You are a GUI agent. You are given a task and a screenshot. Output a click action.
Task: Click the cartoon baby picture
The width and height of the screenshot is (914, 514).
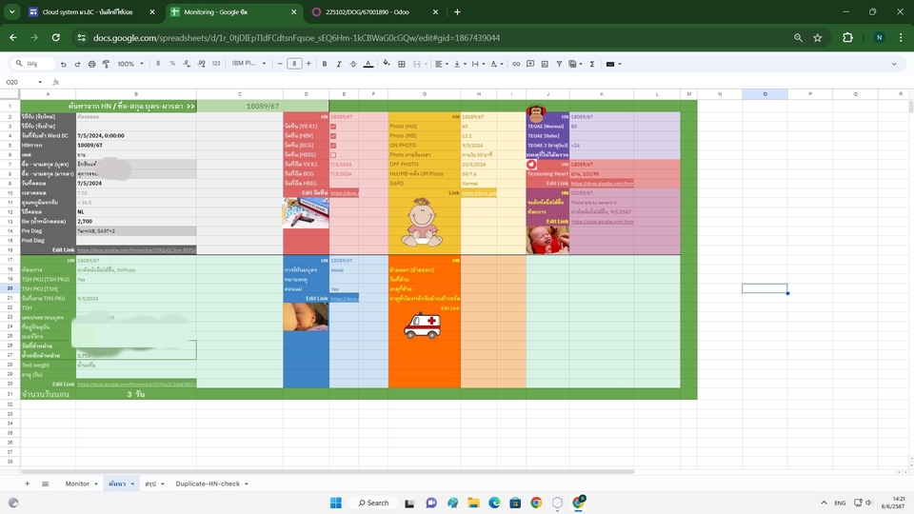click(422, 222)
